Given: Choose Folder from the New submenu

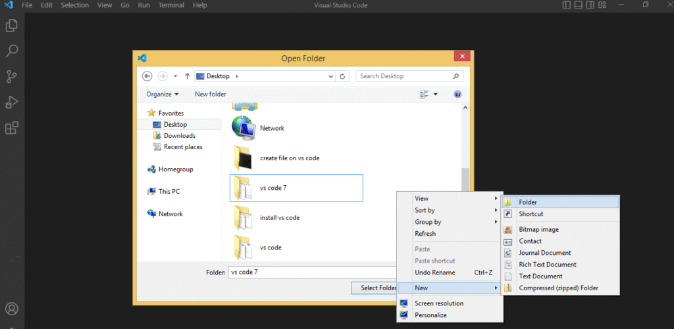Looking at the screenshot, I should [527, 202].
